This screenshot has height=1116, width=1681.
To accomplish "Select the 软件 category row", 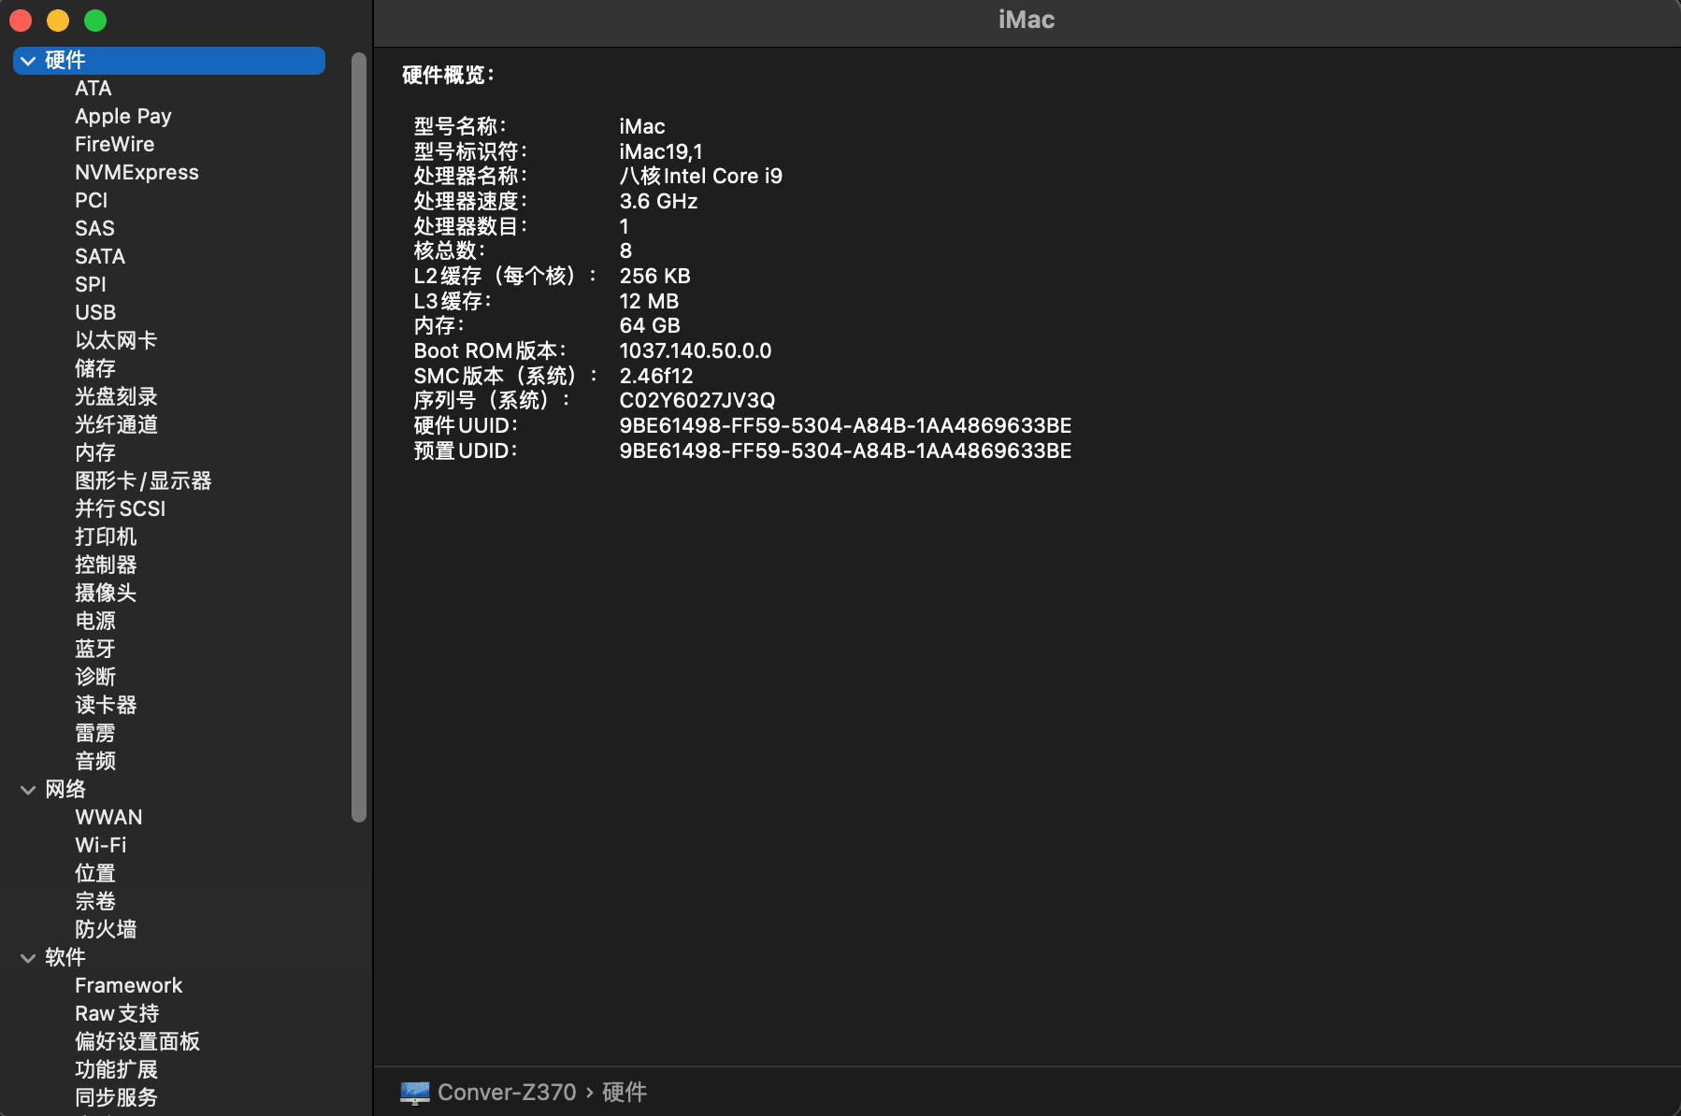I will [x=169, y=958].
